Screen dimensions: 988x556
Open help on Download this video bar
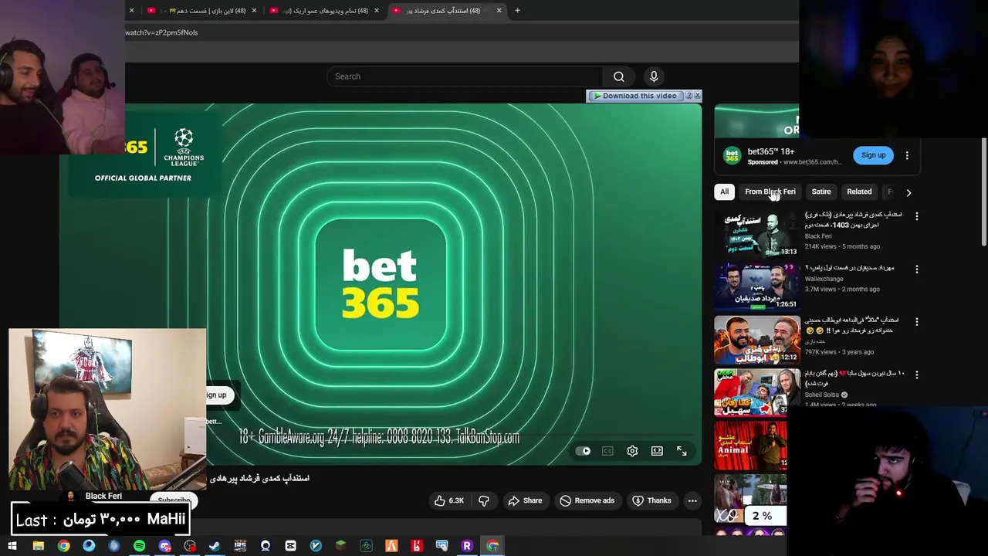689,96
